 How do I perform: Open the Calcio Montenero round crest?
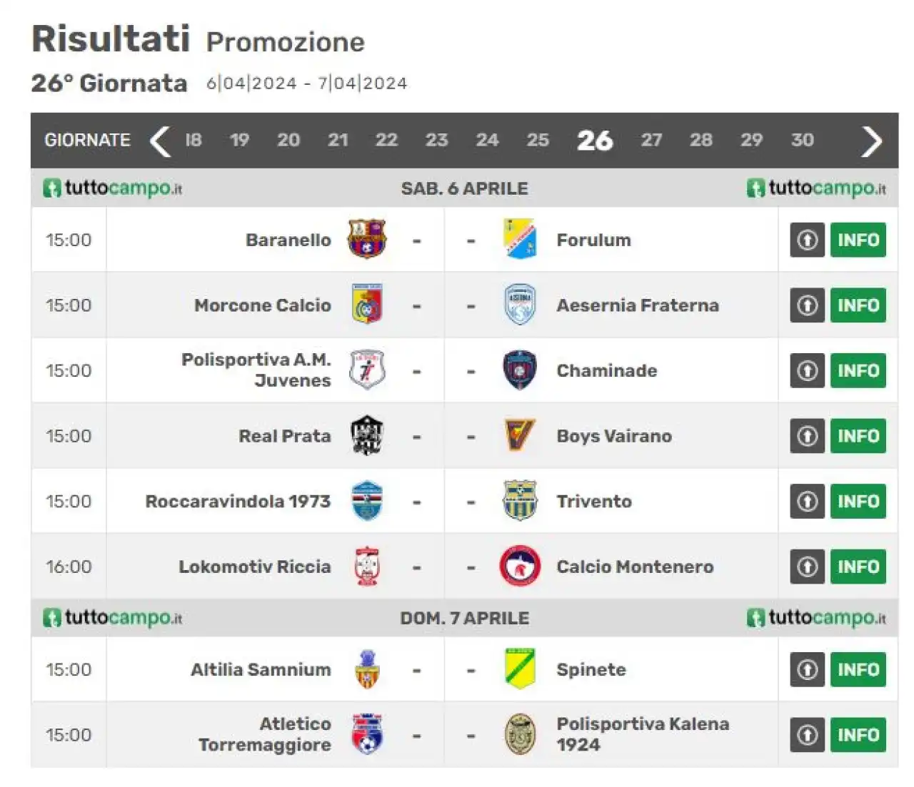520,566
